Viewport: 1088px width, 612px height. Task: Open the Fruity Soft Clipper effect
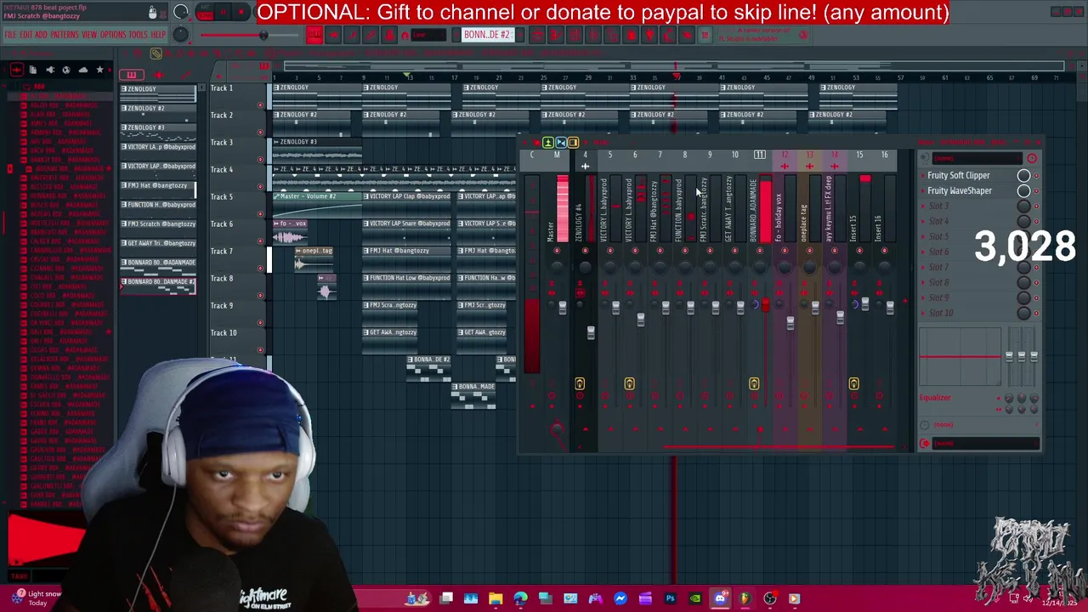pyautogui.click(x=958, y=175)
